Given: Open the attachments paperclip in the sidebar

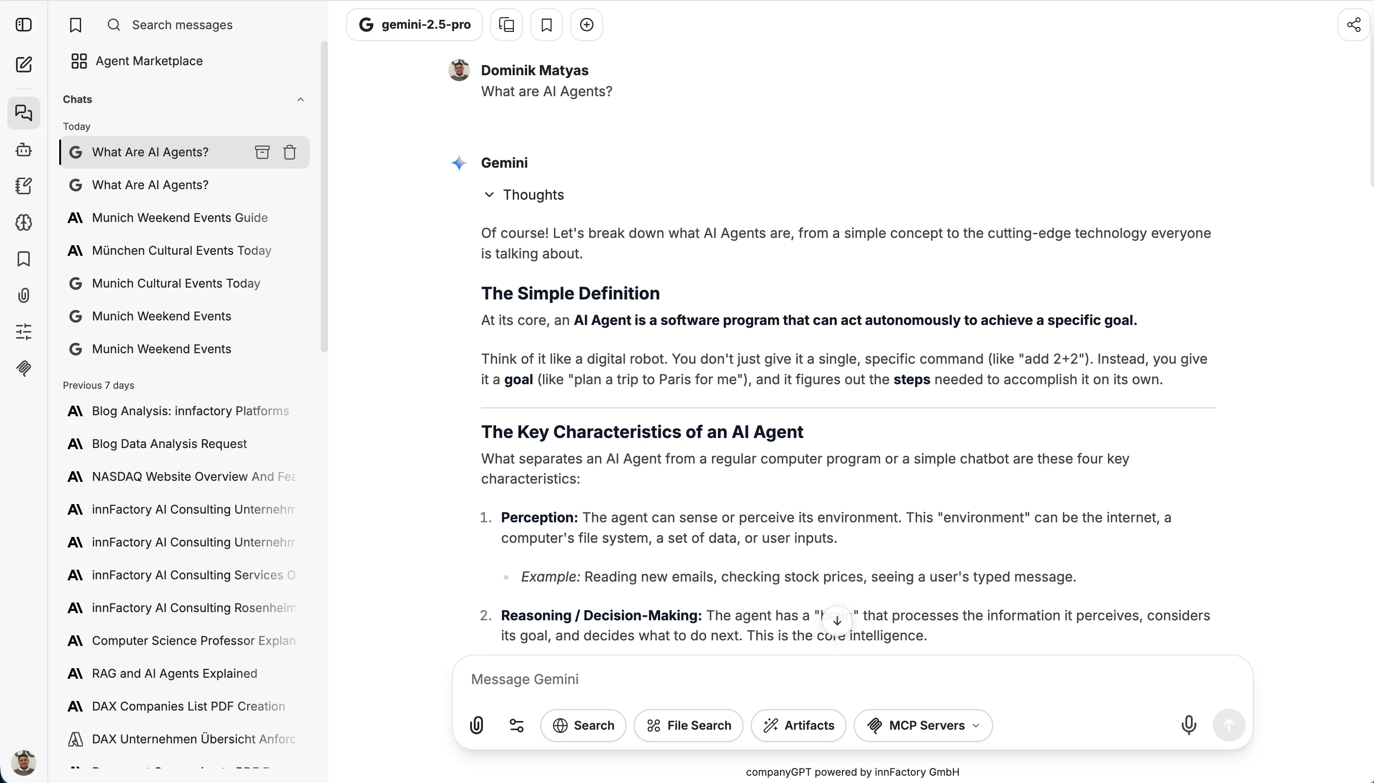Looking at the screenshot, I should pyautogui.click(x=24, y=295).
